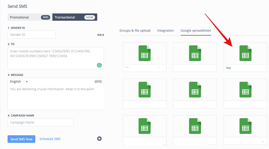Switch to Promotional SMS type
This screenshot has height=149, width=269.
tap(29, 17)
